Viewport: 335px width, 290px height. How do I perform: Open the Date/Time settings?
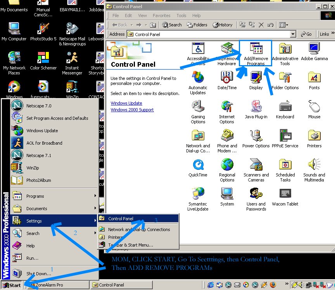(227, 80)
